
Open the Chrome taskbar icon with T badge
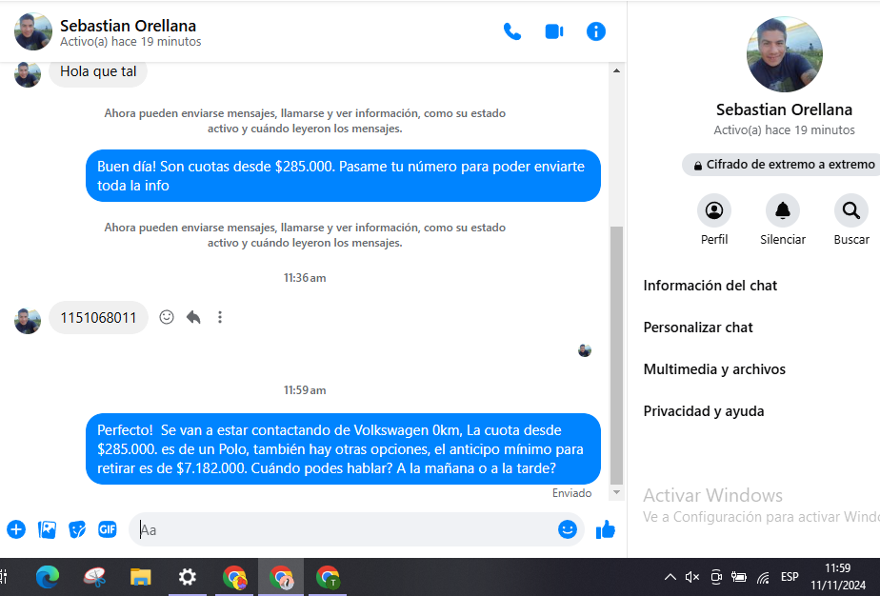click(328, 577)
